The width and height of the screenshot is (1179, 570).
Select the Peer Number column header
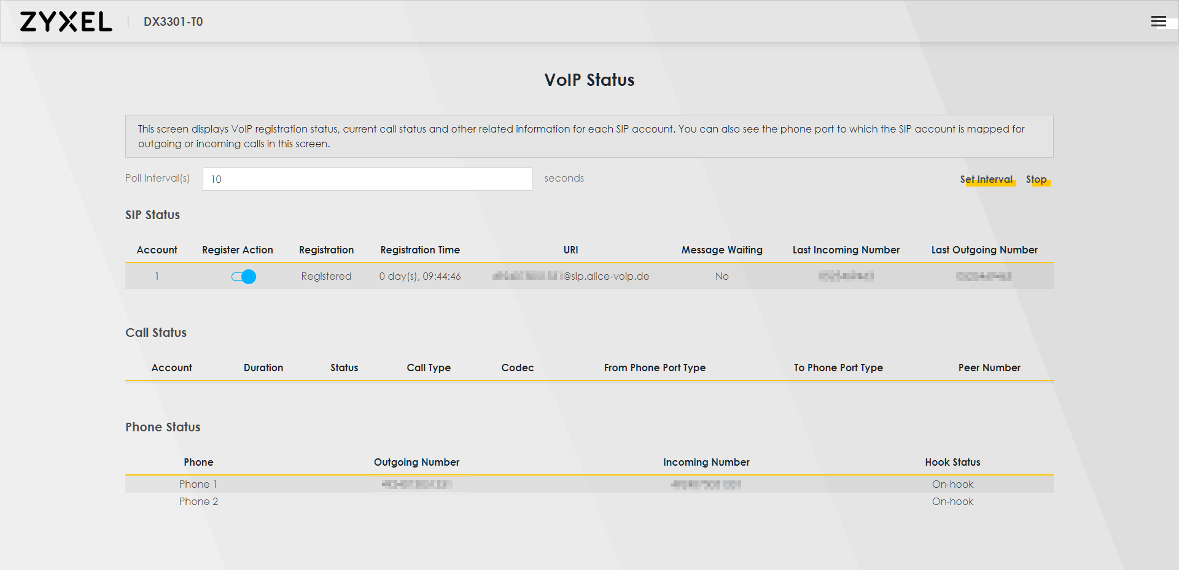(x=989, y=368)
